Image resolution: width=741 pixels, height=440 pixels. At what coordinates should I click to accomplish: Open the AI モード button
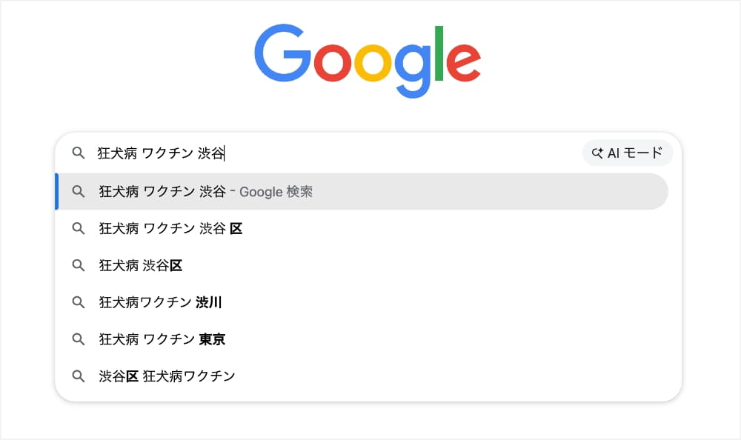tap(628, 153)
